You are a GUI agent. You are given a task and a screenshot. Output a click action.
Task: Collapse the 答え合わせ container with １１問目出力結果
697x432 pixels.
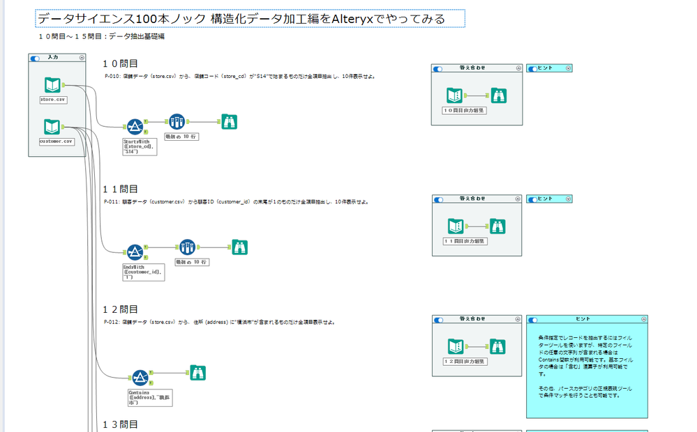(x=518, y=199)
